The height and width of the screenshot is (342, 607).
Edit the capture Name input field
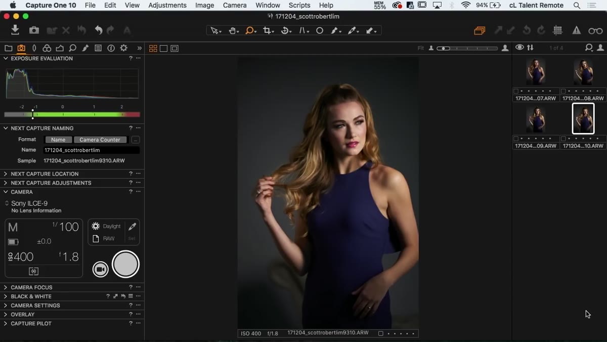91,150
